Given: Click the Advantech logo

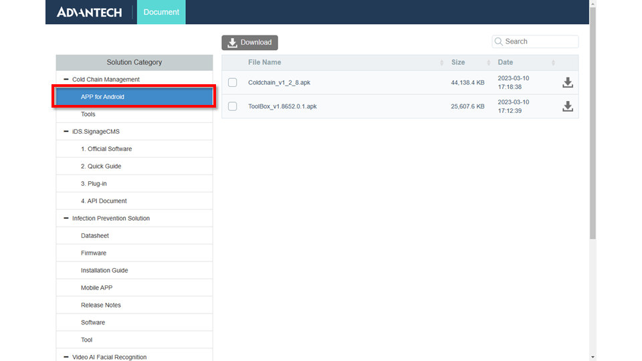Looking at the screenshot, I should point(90,12).
